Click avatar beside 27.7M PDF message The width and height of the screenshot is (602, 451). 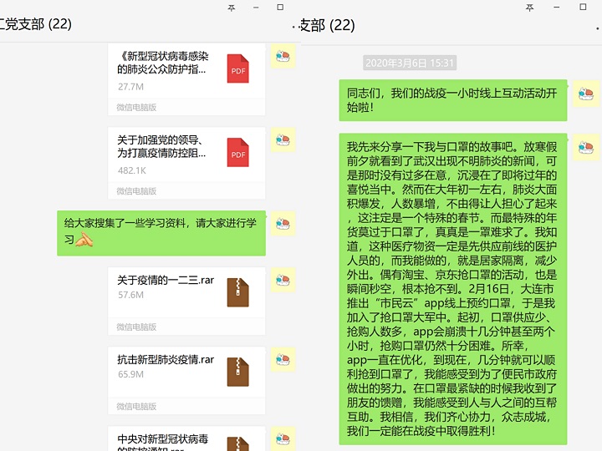tap(283, 58)
